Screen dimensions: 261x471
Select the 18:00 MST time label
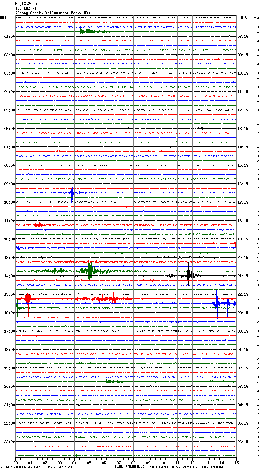pos(10,350)
